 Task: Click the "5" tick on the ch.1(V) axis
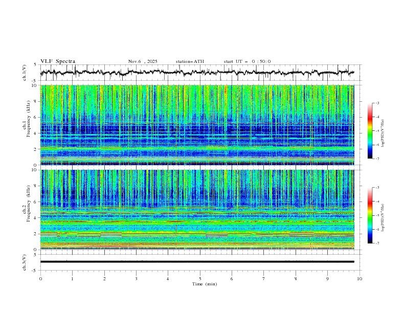35,65
